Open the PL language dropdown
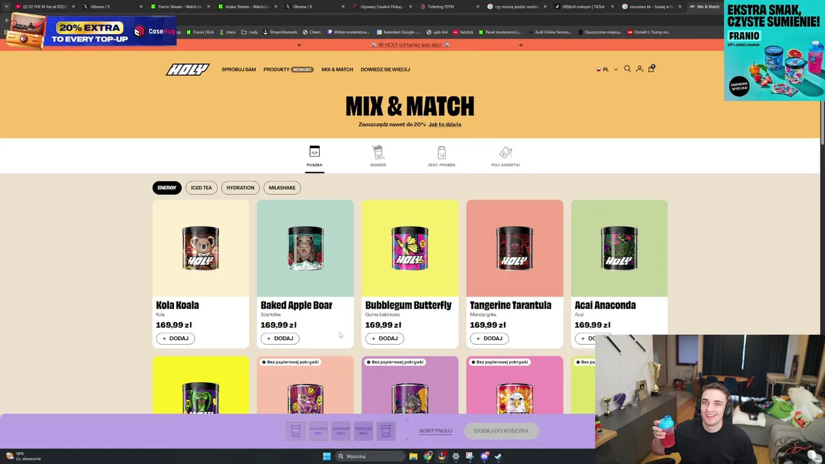The width and height of the screenshot is (825, 464). [607, 70]
